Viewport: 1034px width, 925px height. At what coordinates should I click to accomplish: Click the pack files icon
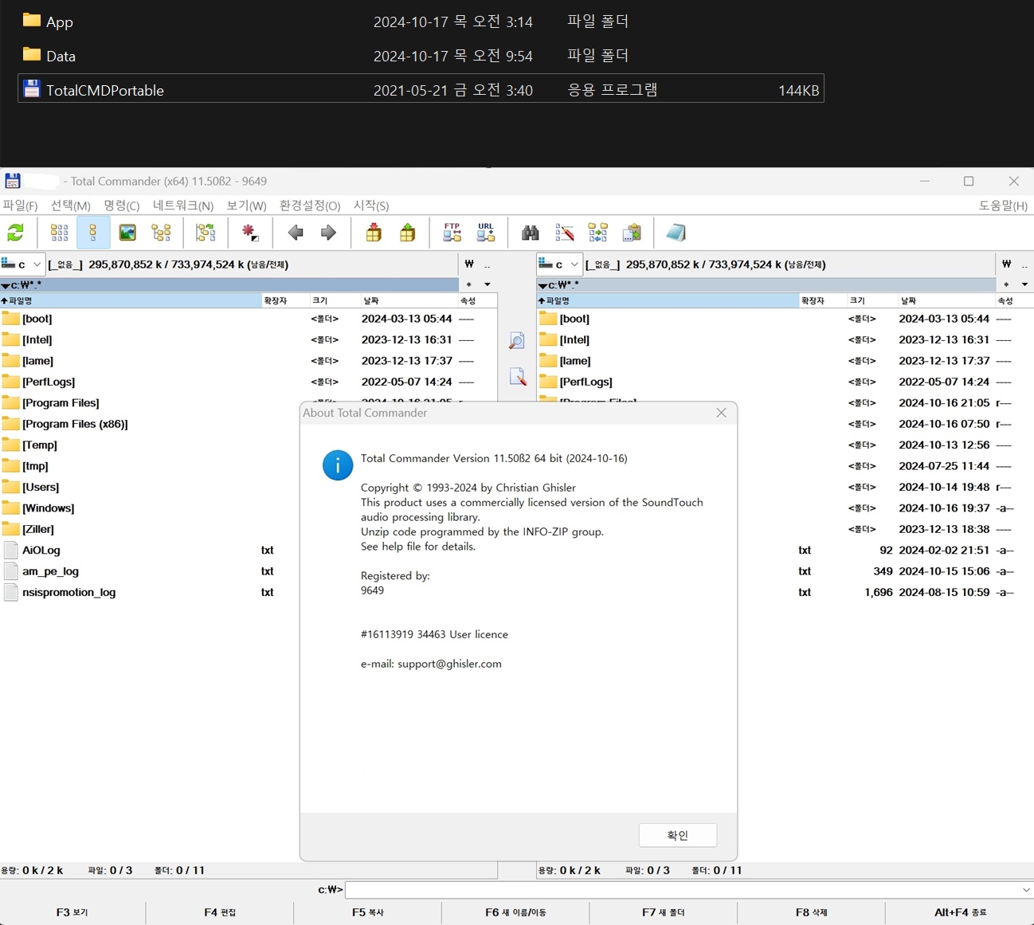coord(374,233)
